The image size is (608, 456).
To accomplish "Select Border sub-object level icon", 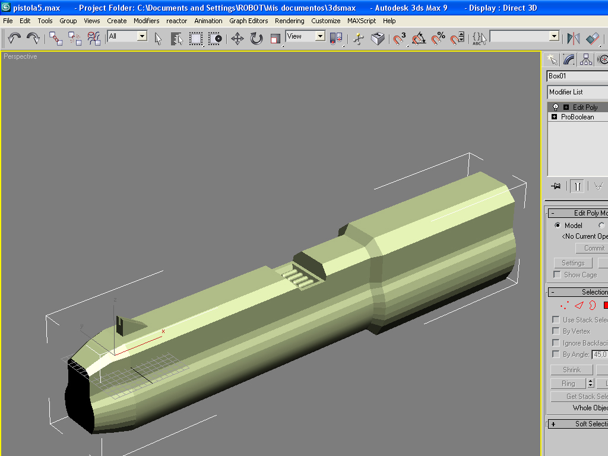I will (593, 306).
